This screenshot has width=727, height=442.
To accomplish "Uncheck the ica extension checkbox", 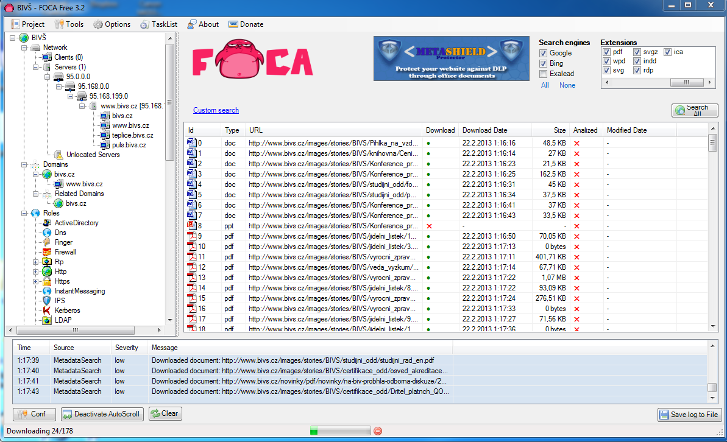I will (668, 52).
